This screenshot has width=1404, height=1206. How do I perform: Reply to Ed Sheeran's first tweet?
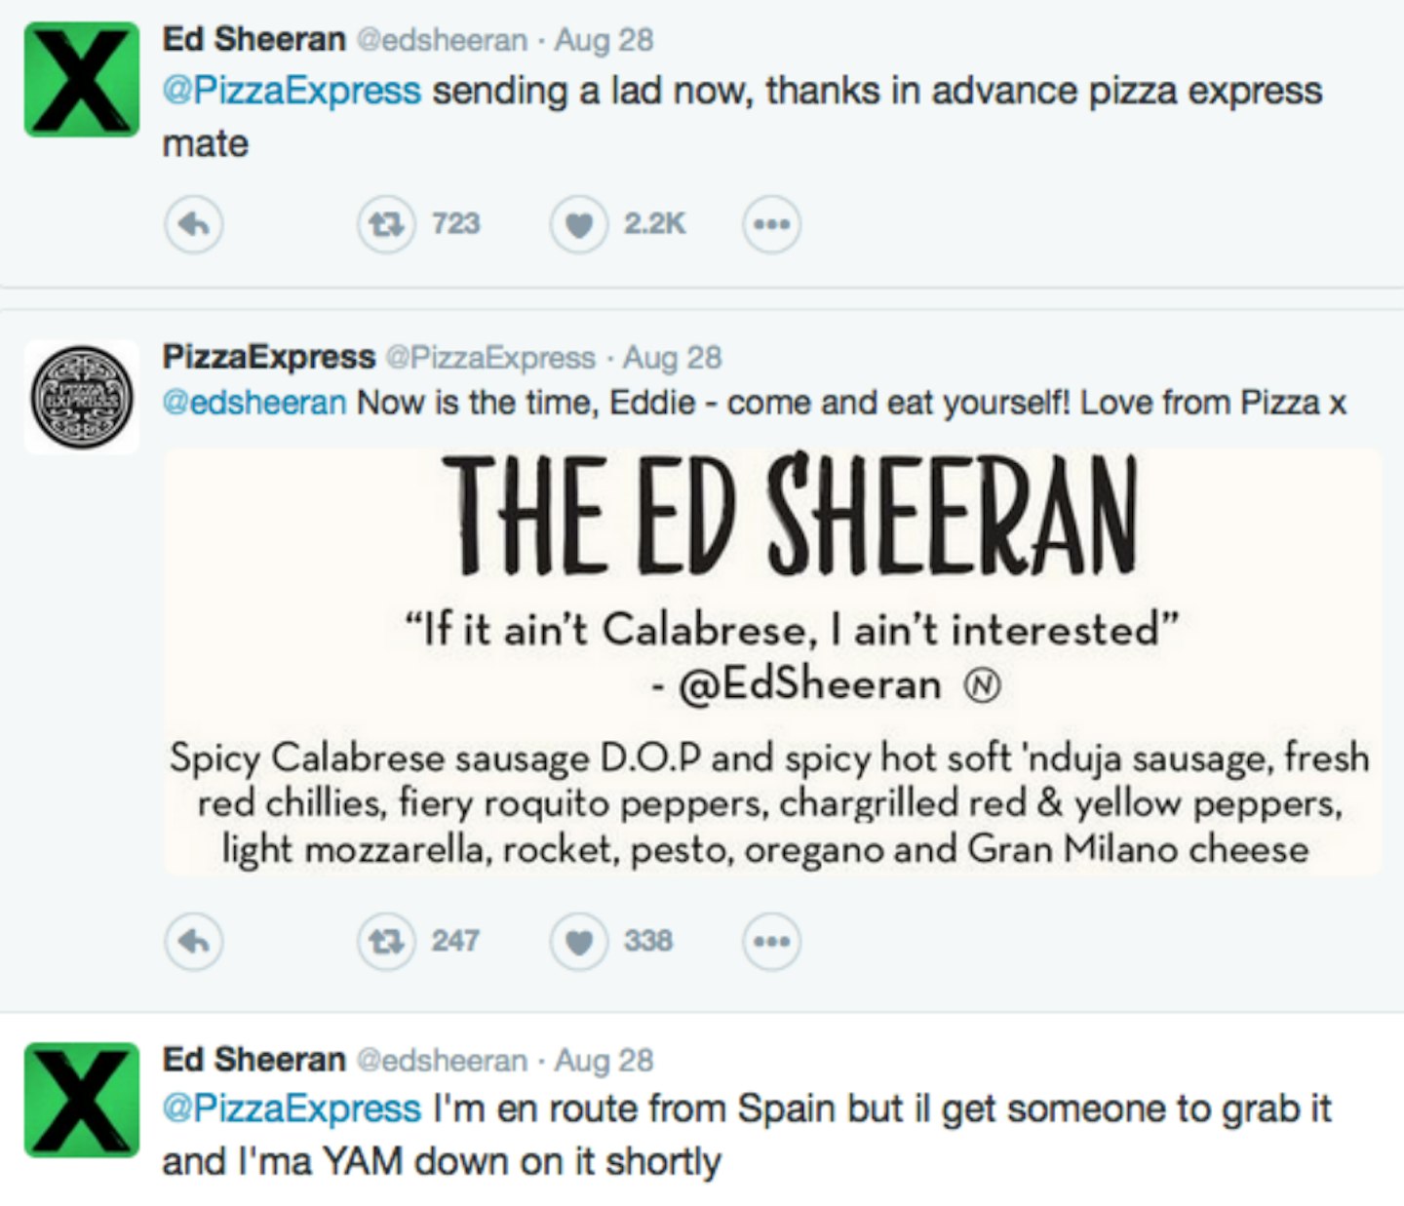point(193,225)
